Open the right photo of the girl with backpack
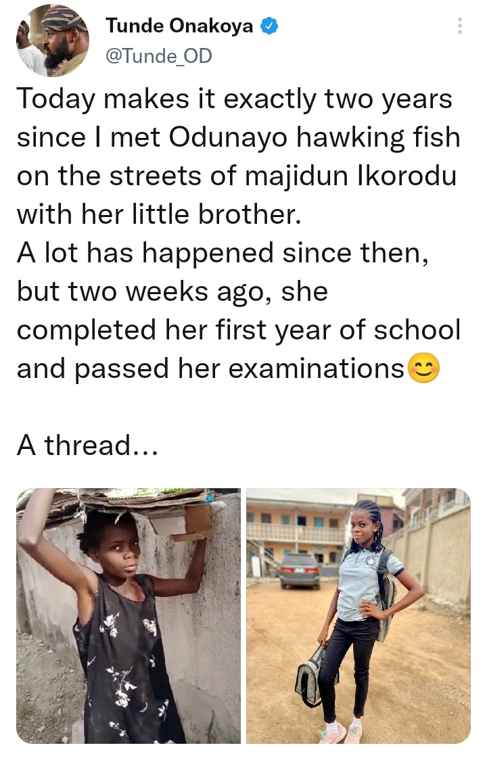Viewport: 487px width, 758px height. point(358,615)
